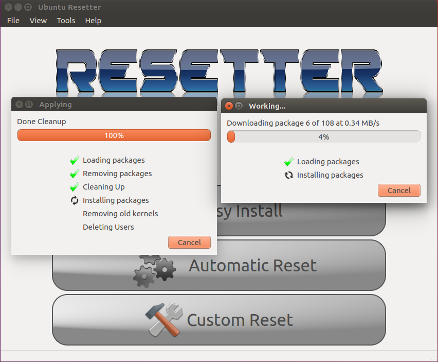This screenshot has height=362, width=438.
Task: Click Applying dialog's Loading packages check
Action: (75, 160)
